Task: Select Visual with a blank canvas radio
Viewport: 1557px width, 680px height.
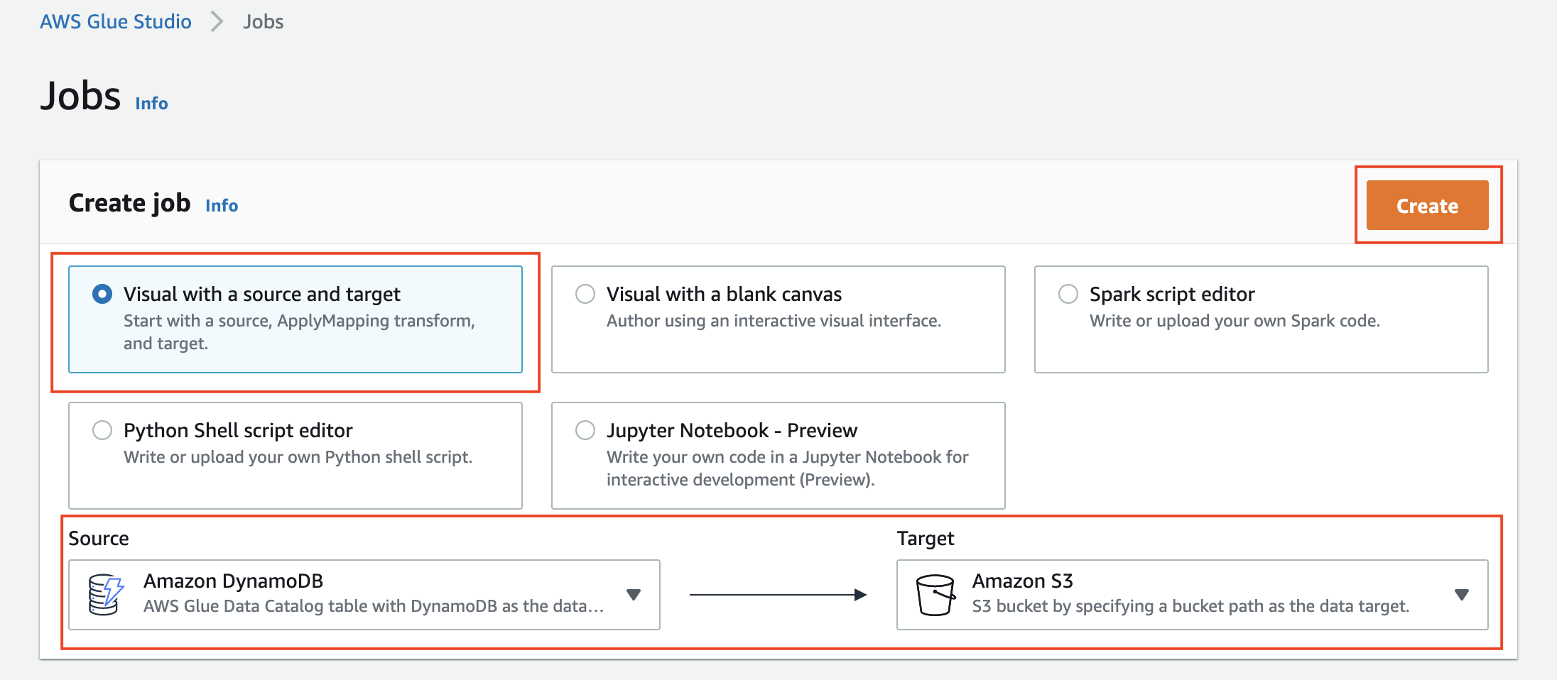Action: [585, 294]
